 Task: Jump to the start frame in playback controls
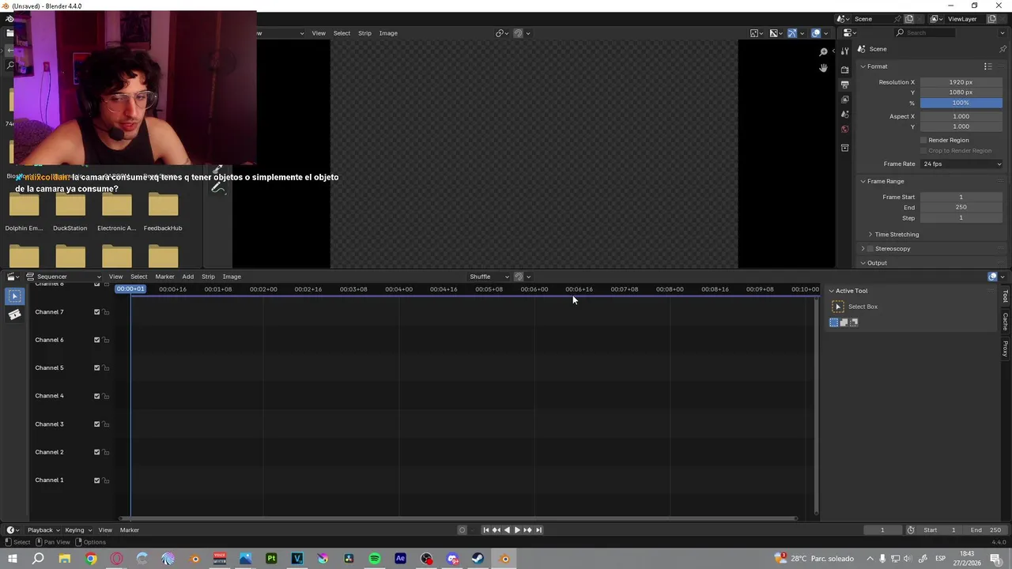pyautogui.click(x=486, y=530)
